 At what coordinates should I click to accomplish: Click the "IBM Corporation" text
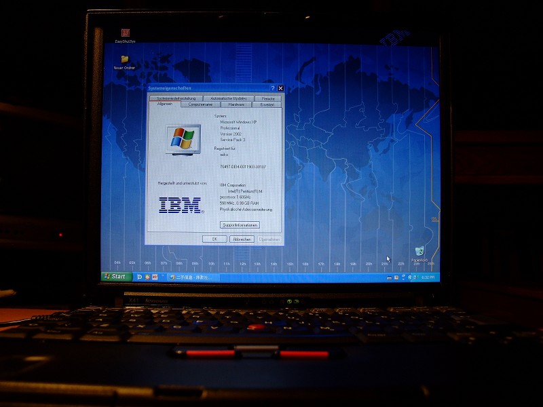click(233, 185)
